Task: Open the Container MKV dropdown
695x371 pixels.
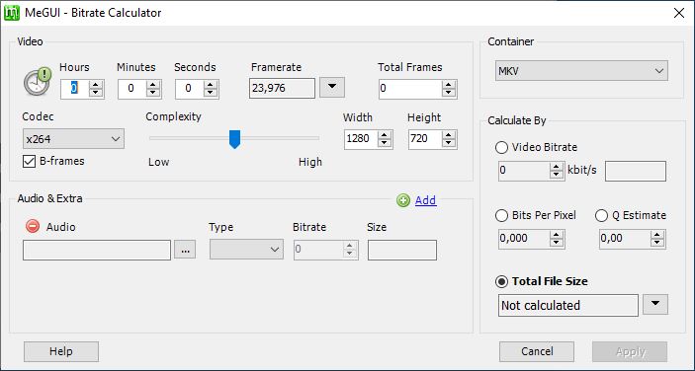Action: 581,71
